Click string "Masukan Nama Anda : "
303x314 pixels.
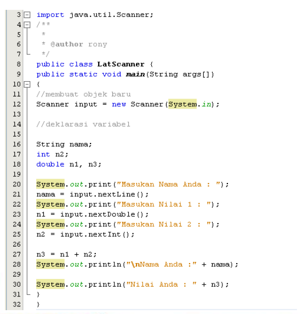(169, 184)
